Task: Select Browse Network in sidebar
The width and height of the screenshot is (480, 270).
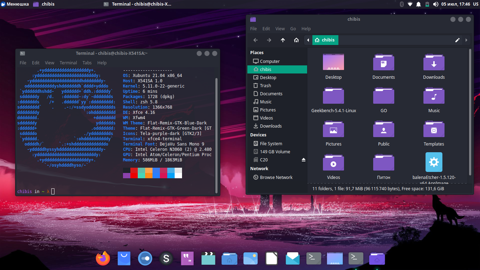Action: point(276,178)
